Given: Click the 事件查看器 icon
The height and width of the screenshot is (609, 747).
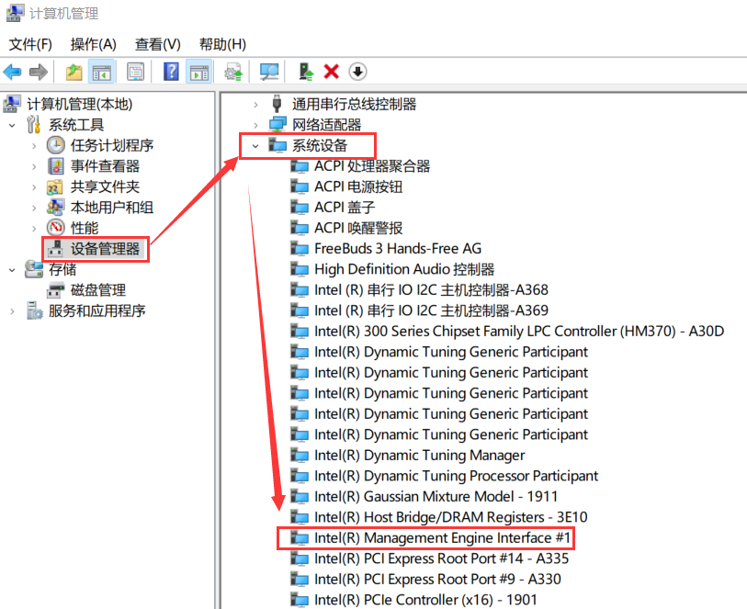Looking at the screenshot, I should point(56,166).
